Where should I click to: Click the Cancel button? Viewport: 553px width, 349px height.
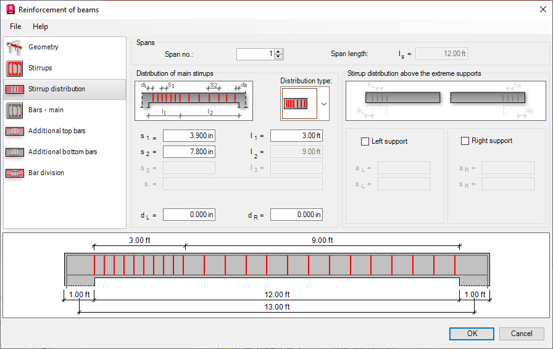coord(522,334)
